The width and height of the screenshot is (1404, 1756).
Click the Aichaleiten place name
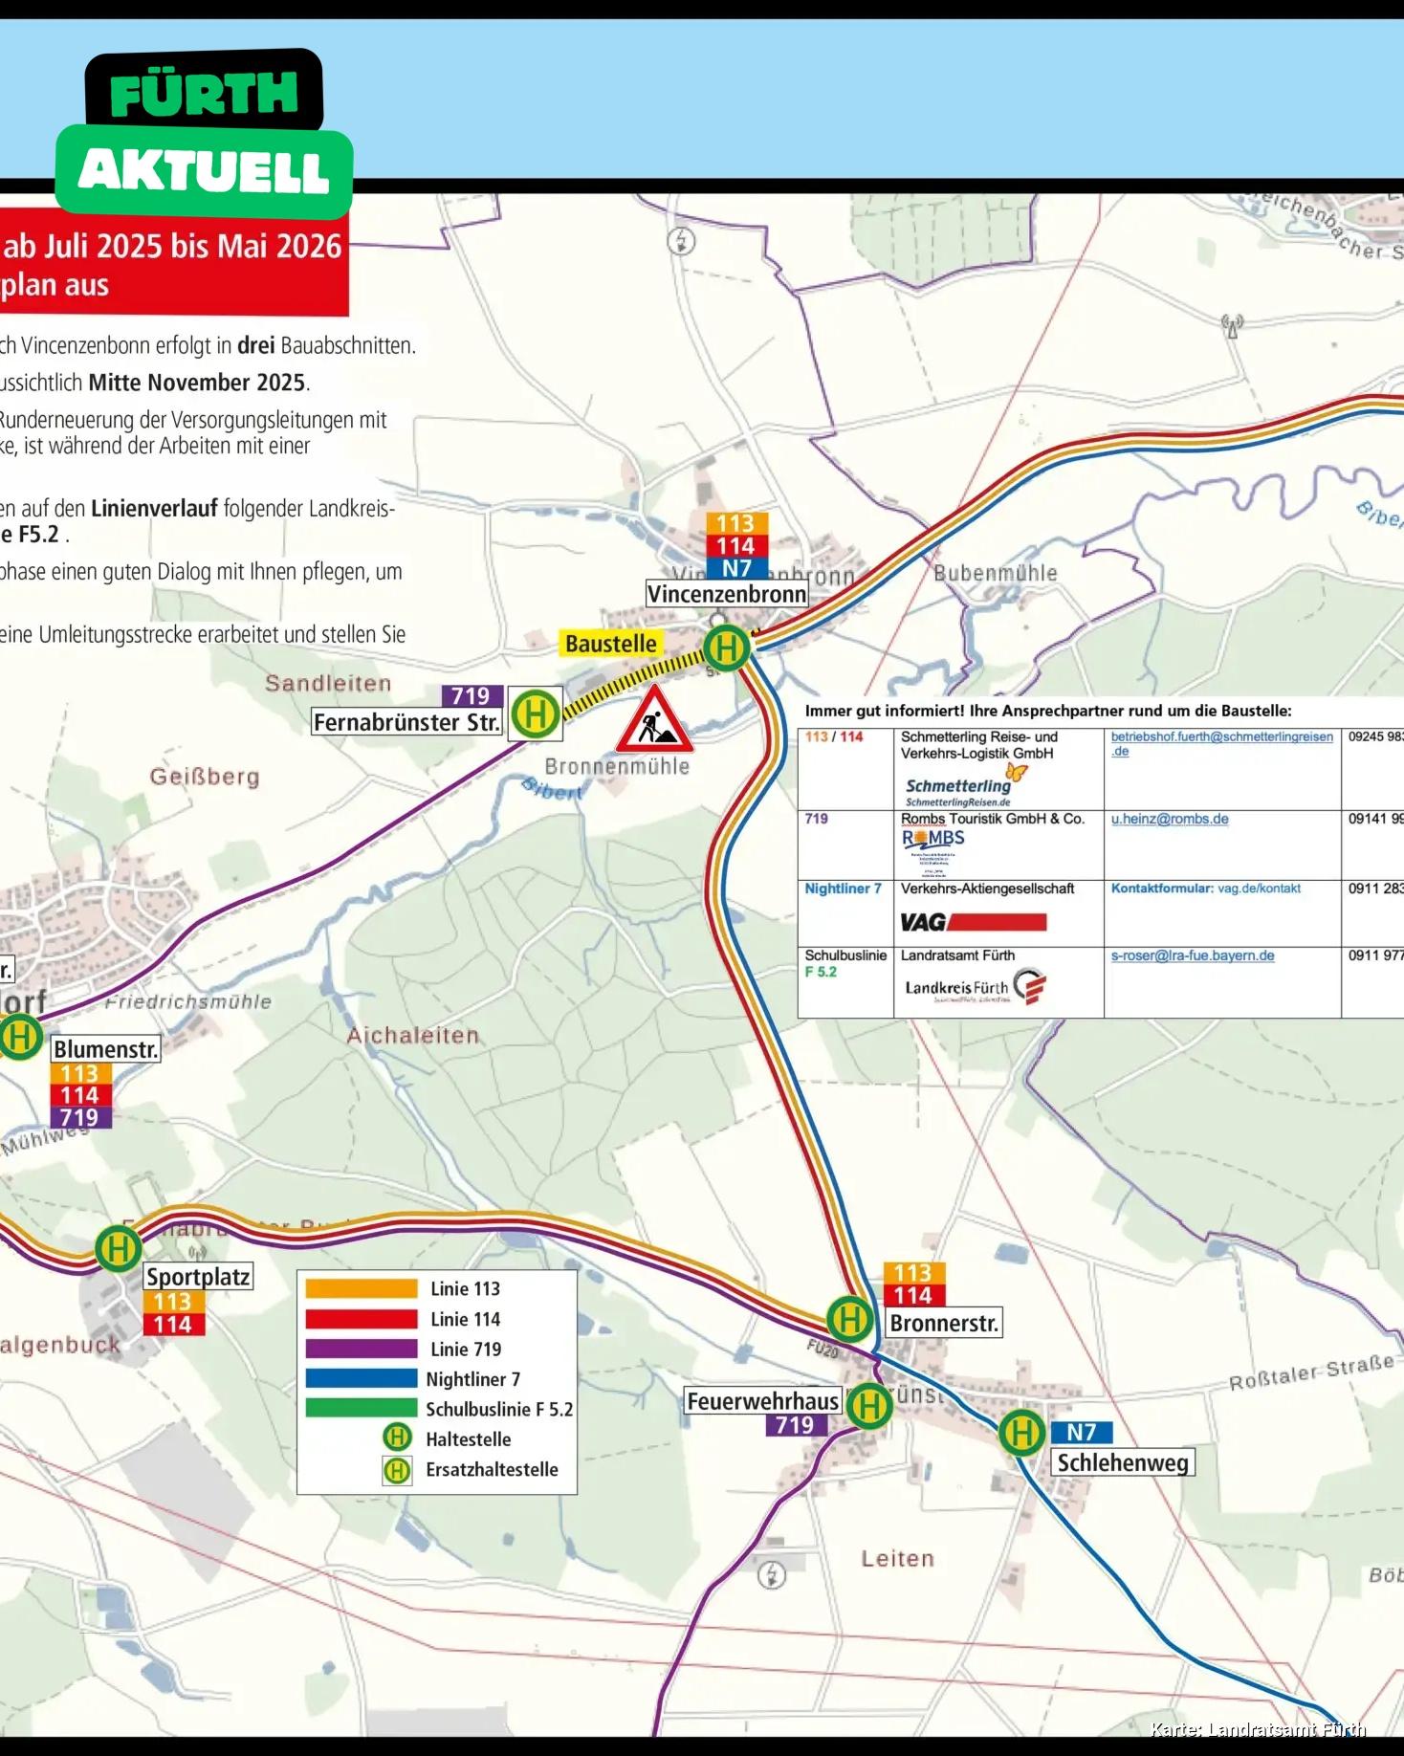pos(413,1035)
